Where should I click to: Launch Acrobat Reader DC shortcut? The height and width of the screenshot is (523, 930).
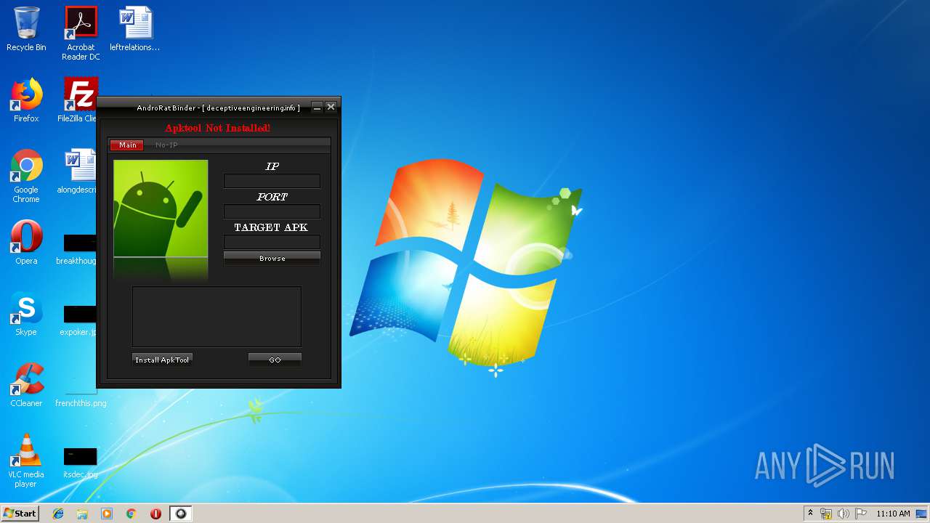pyautogui.click(x=81, y=33)
